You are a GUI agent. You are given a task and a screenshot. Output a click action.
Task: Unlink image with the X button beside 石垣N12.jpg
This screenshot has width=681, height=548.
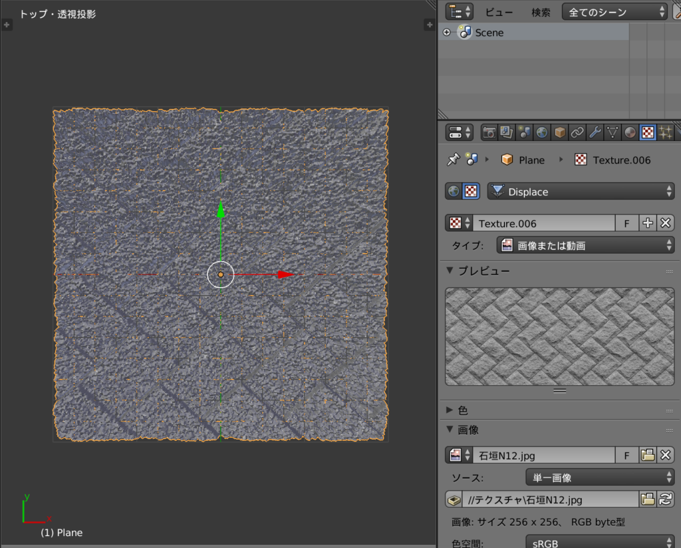[664, 455]
